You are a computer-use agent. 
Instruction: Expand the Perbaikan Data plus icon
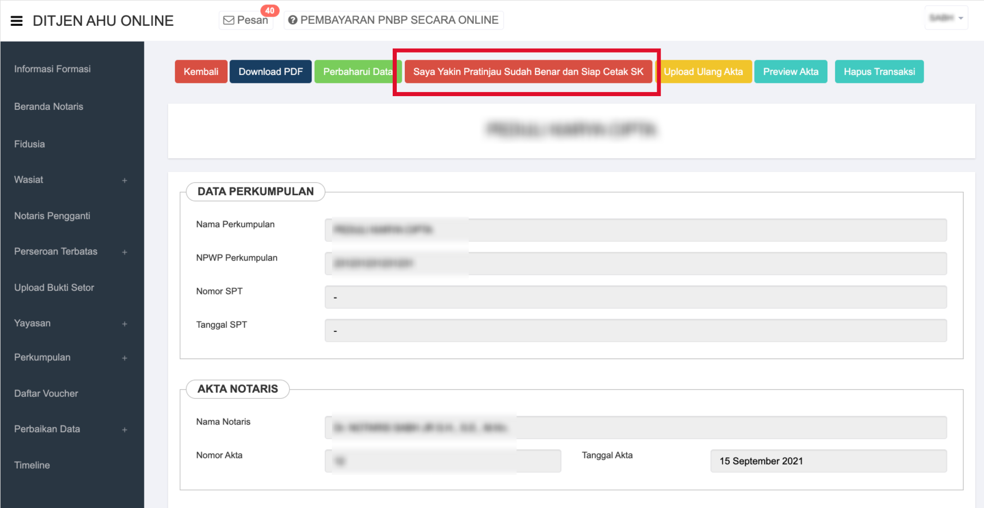125,430
